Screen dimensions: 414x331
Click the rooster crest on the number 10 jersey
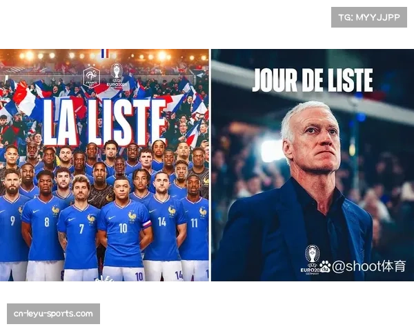pyautogui.click(x=132, y=216)
